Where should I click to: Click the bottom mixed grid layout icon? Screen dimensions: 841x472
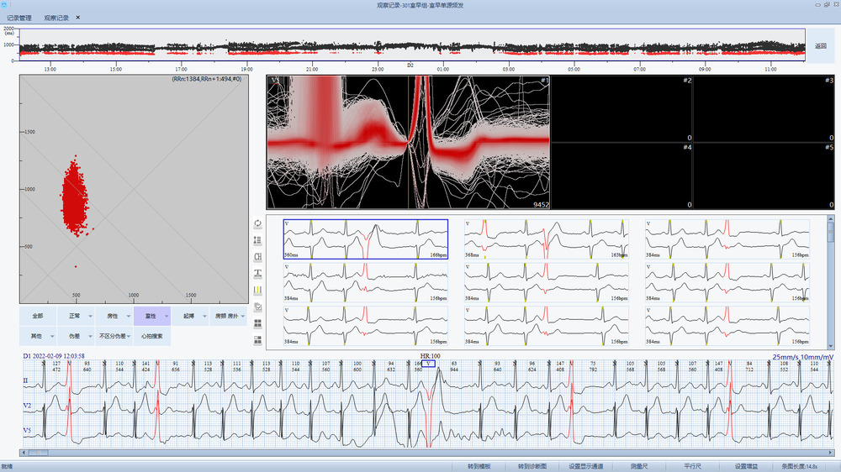coord(257,338)
